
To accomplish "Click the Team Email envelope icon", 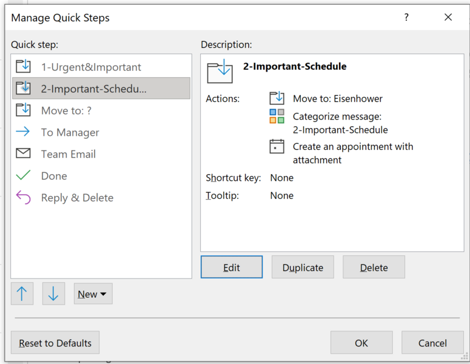I will click(23, 154).
